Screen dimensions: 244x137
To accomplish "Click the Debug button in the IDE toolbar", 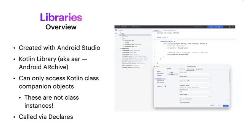I will pos(219,27).
